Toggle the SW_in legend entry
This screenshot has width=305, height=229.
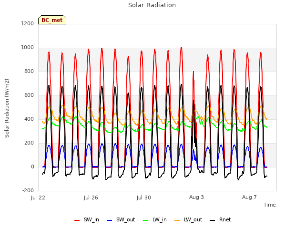point(87,220)
